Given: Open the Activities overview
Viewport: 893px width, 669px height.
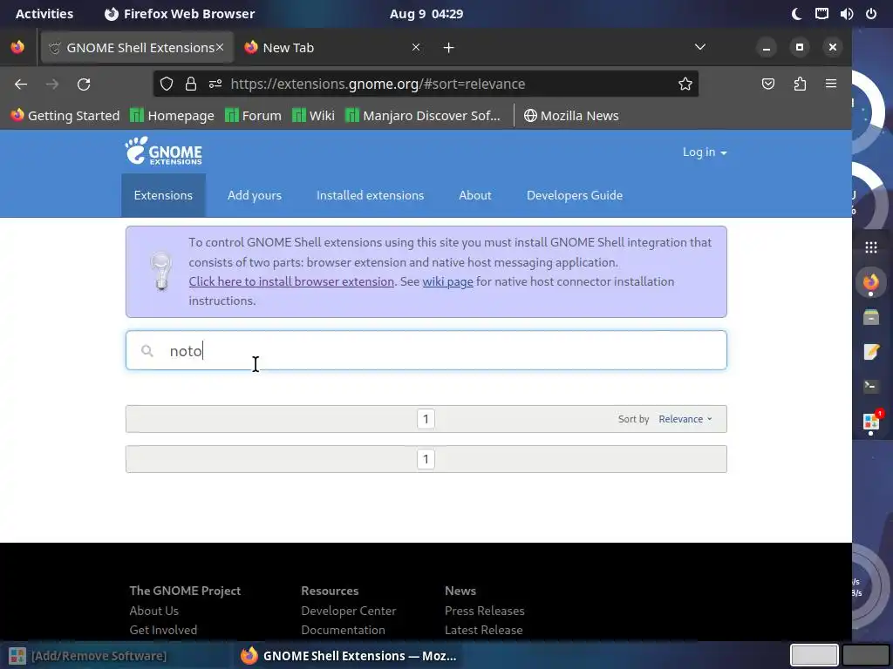Looking at the screenshot, I should (x=44, y=14).
